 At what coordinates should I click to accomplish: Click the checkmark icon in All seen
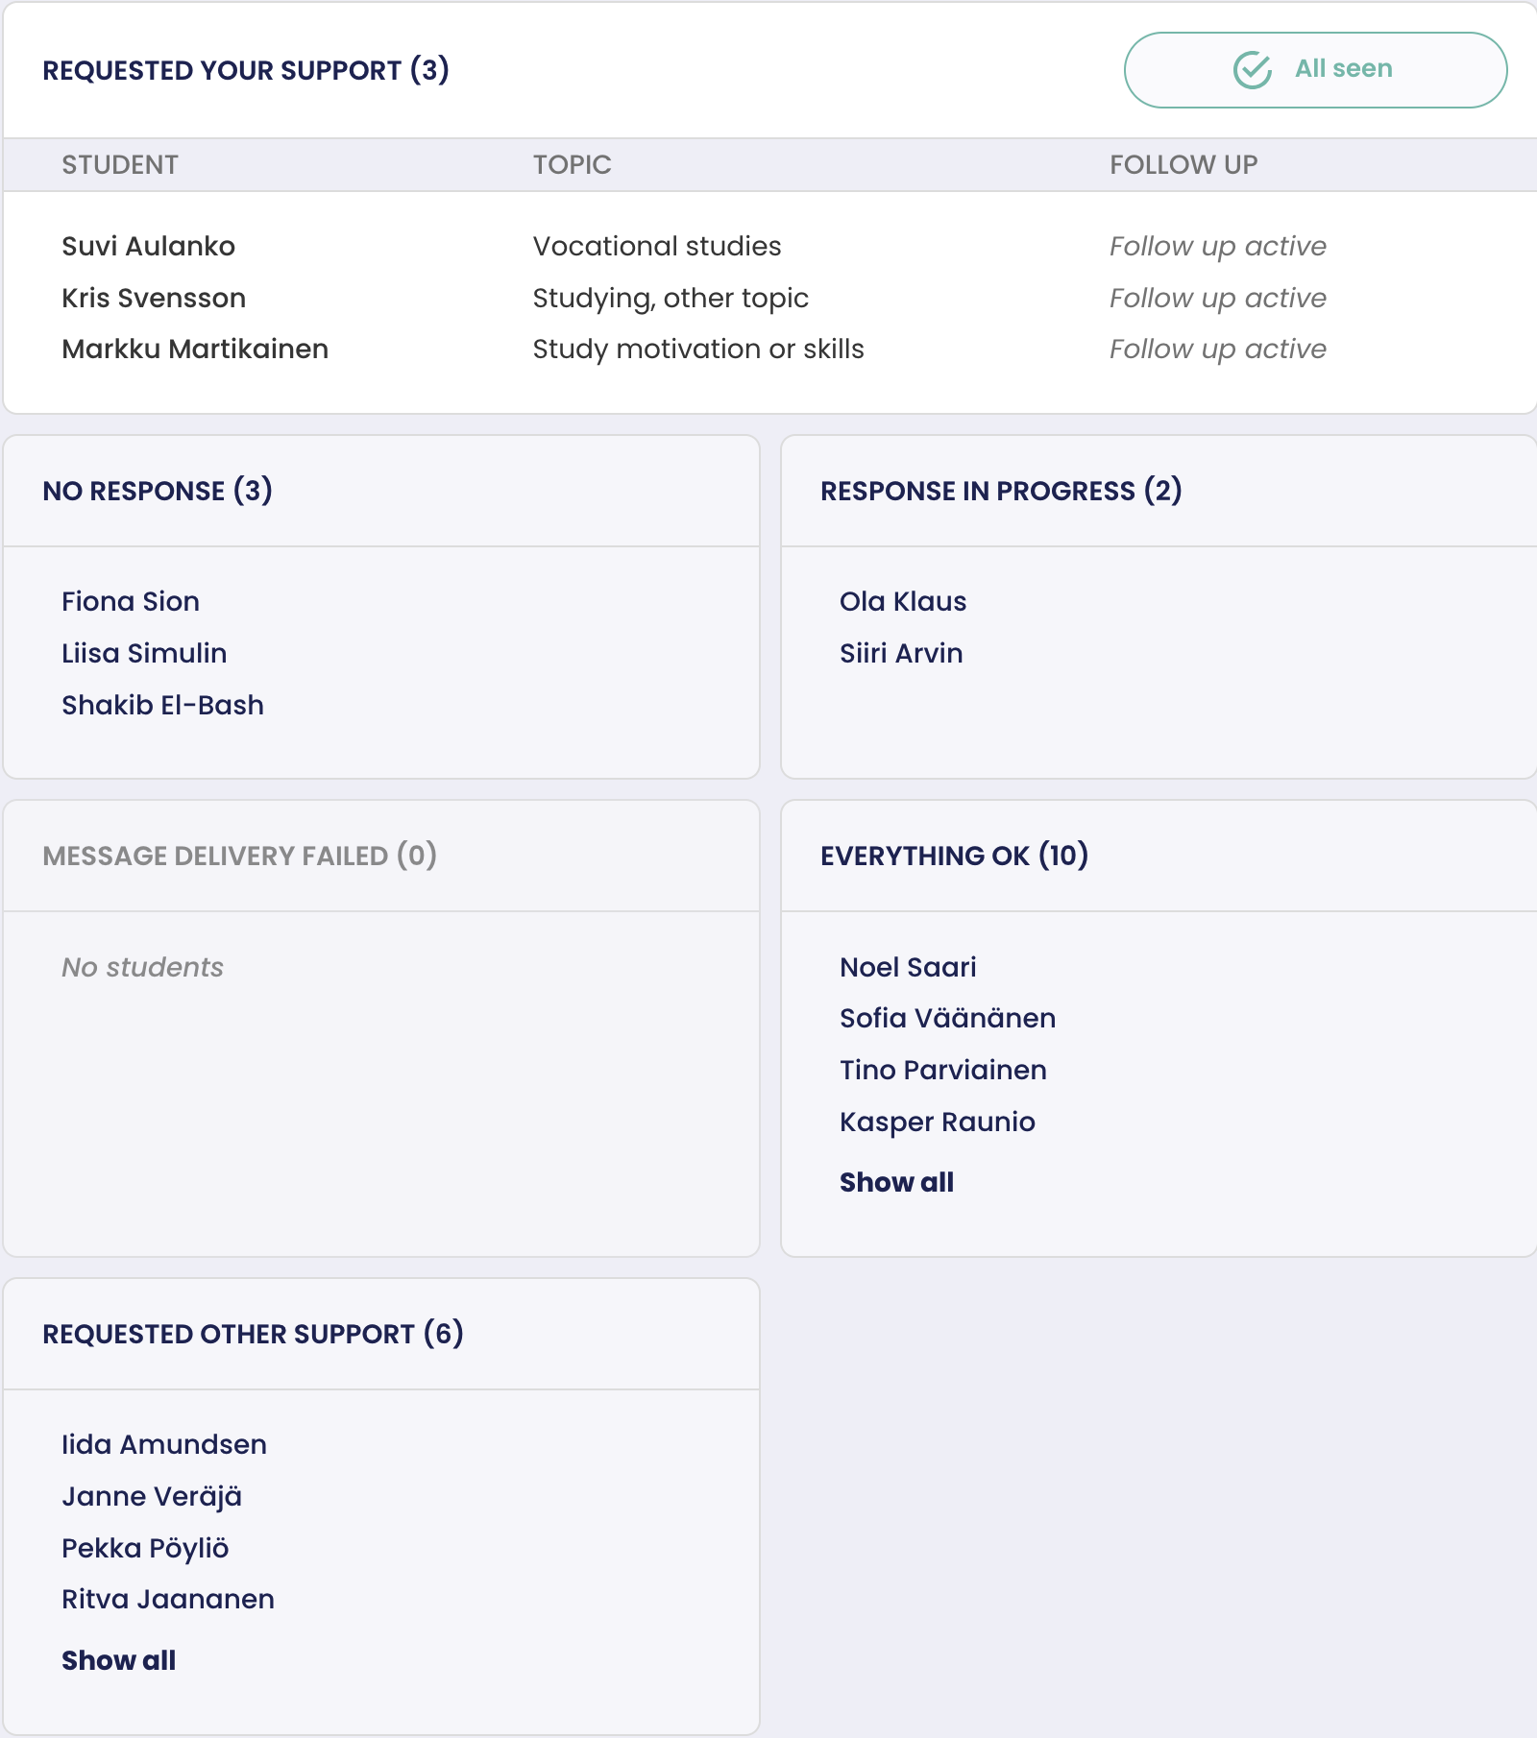coord(1252,70)
